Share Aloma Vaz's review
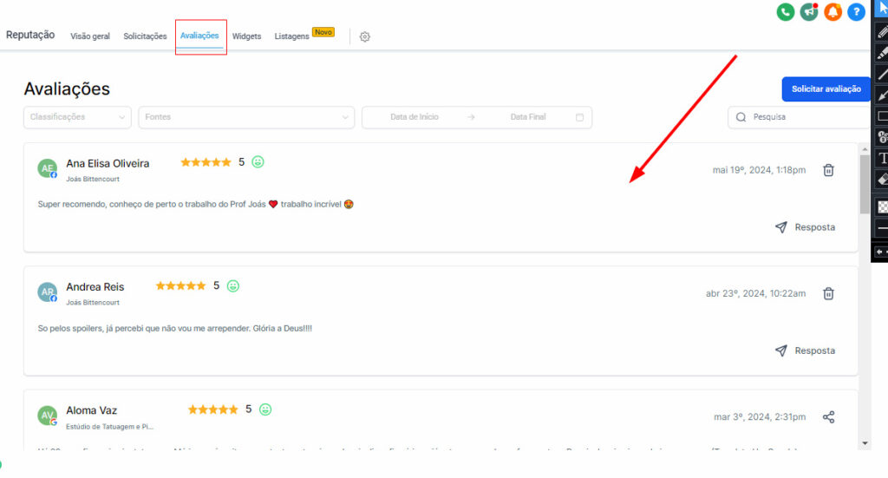Image resolution: width=888 pixels, height=478 pixels. (828, 417)
